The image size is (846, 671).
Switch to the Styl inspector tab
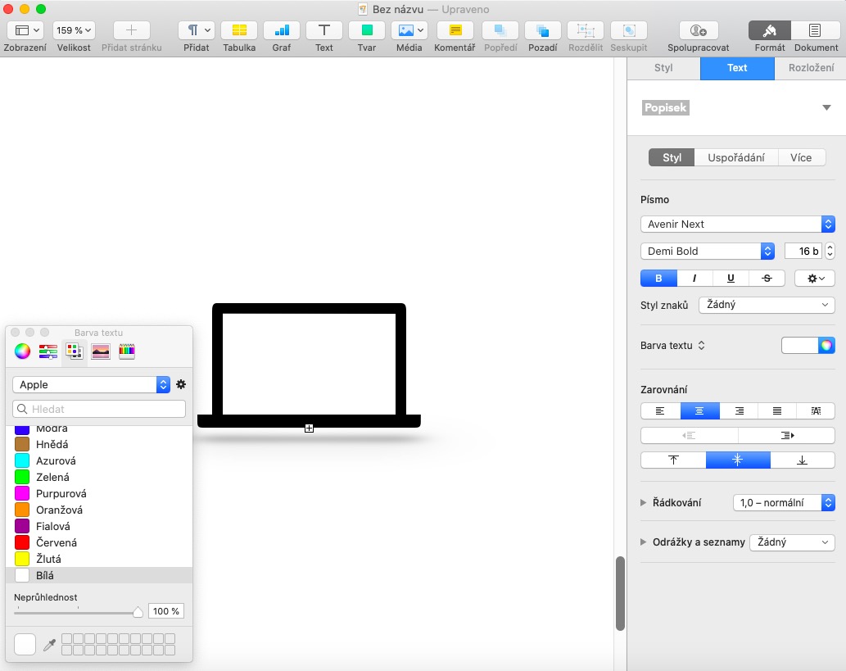[x=663, y=67]
